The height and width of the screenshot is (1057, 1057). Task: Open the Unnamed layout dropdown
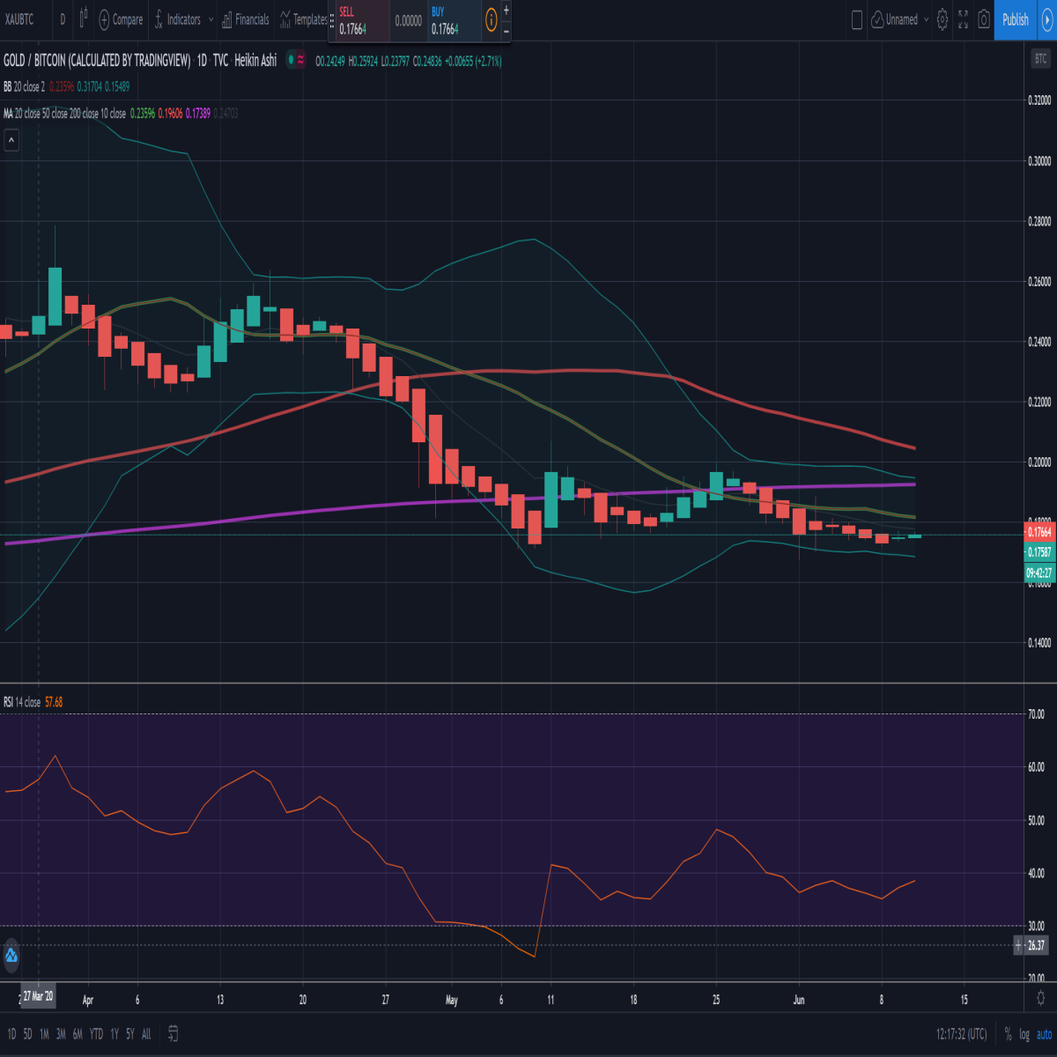click(899, 19)
